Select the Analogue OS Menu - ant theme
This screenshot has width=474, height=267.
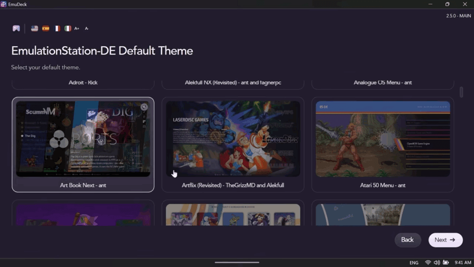(382, 83)
